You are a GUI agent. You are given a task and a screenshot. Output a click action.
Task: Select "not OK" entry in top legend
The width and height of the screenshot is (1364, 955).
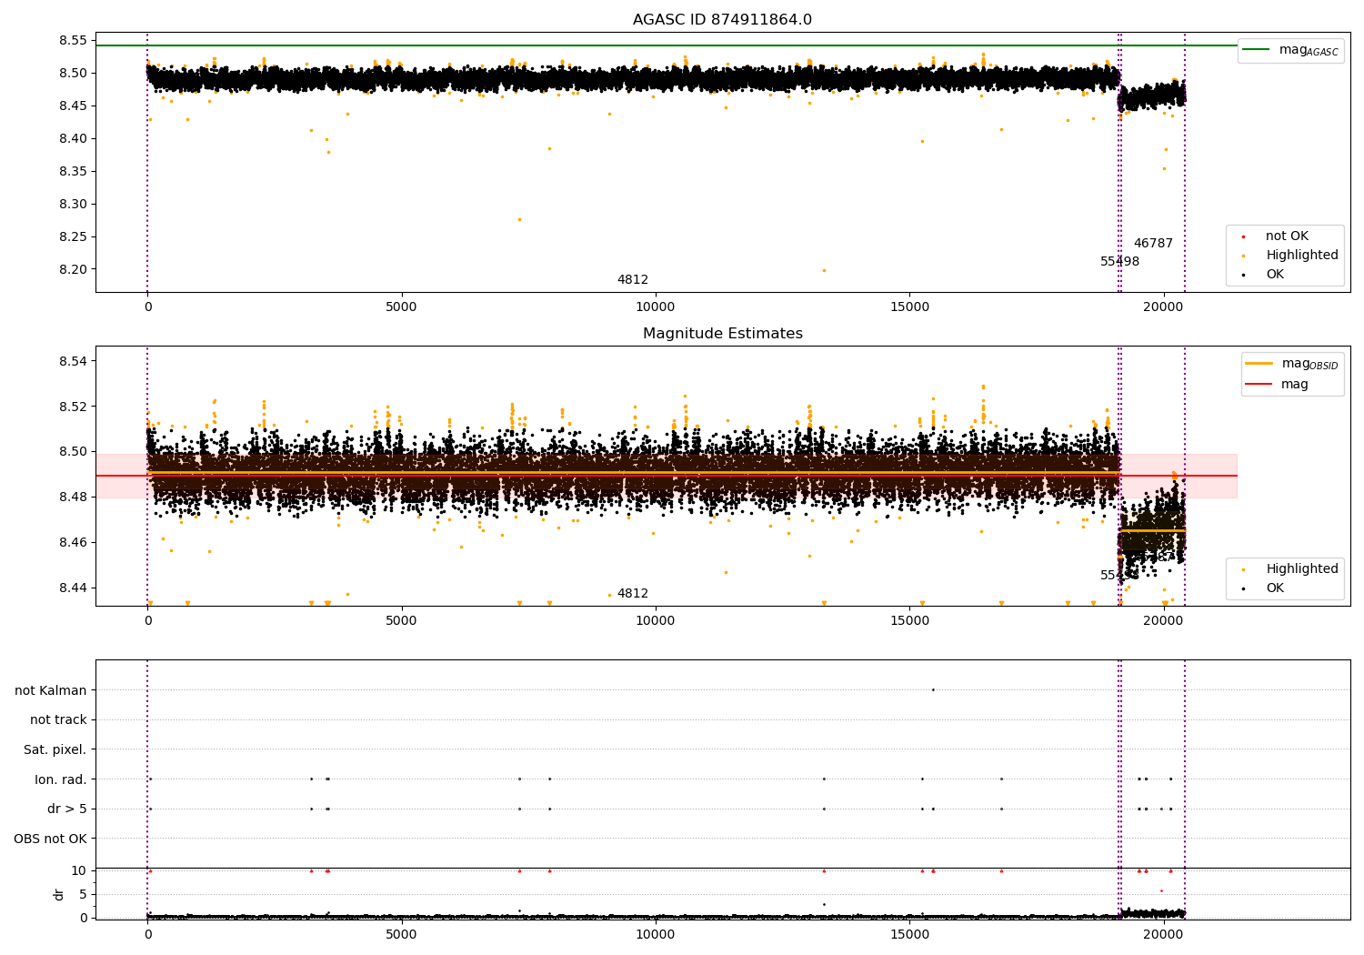pyautogui.click(x=1286, y=236)
